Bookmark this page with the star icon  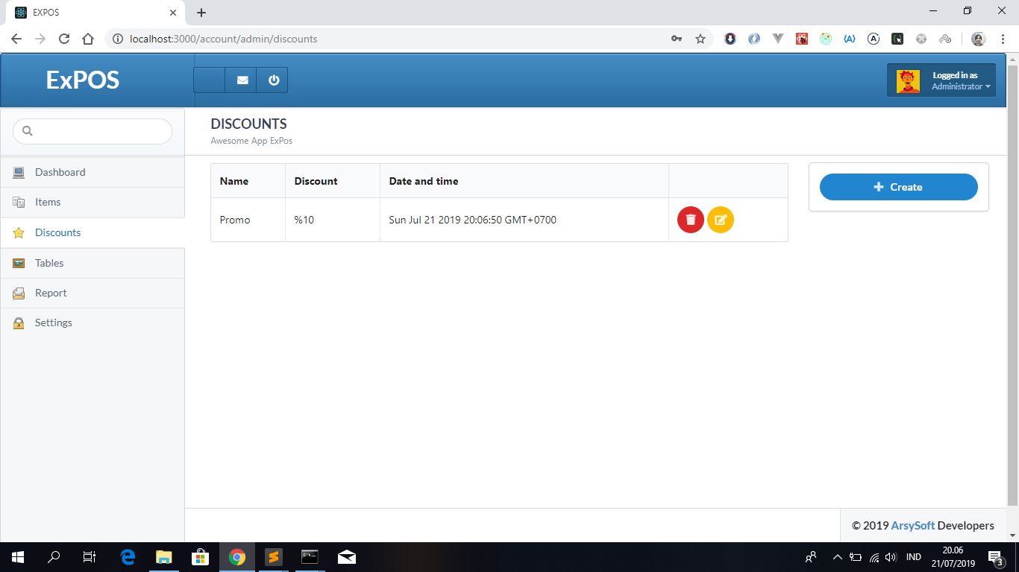coord(700,39)
